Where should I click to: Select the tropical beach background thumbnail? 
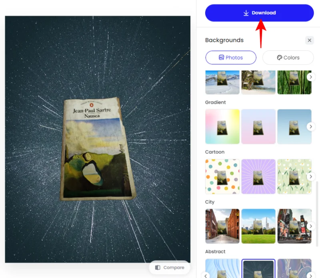coord(258,82)
